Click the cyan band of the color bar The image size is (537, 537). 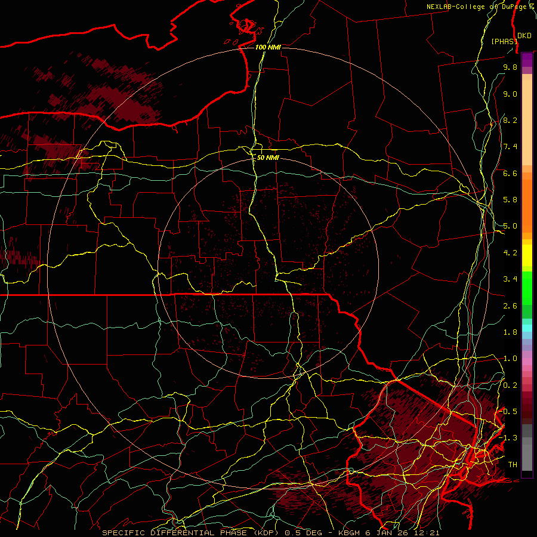(527, 328)
